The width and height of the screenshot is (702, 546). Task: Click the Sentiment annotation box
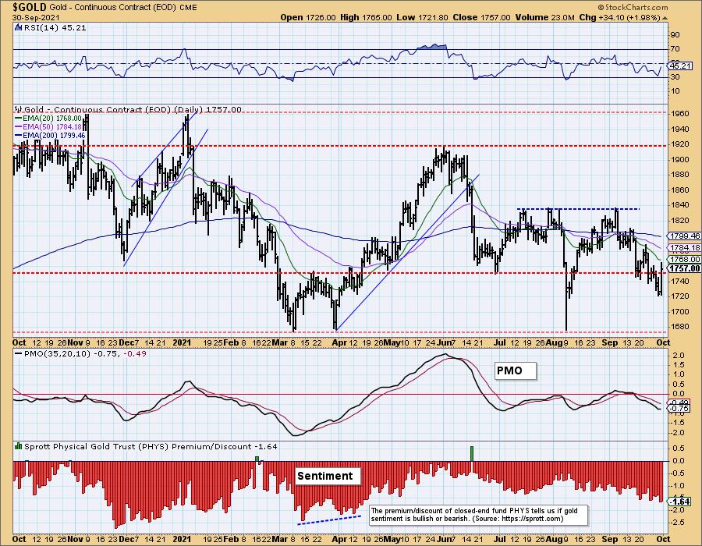tap(327, 476)
